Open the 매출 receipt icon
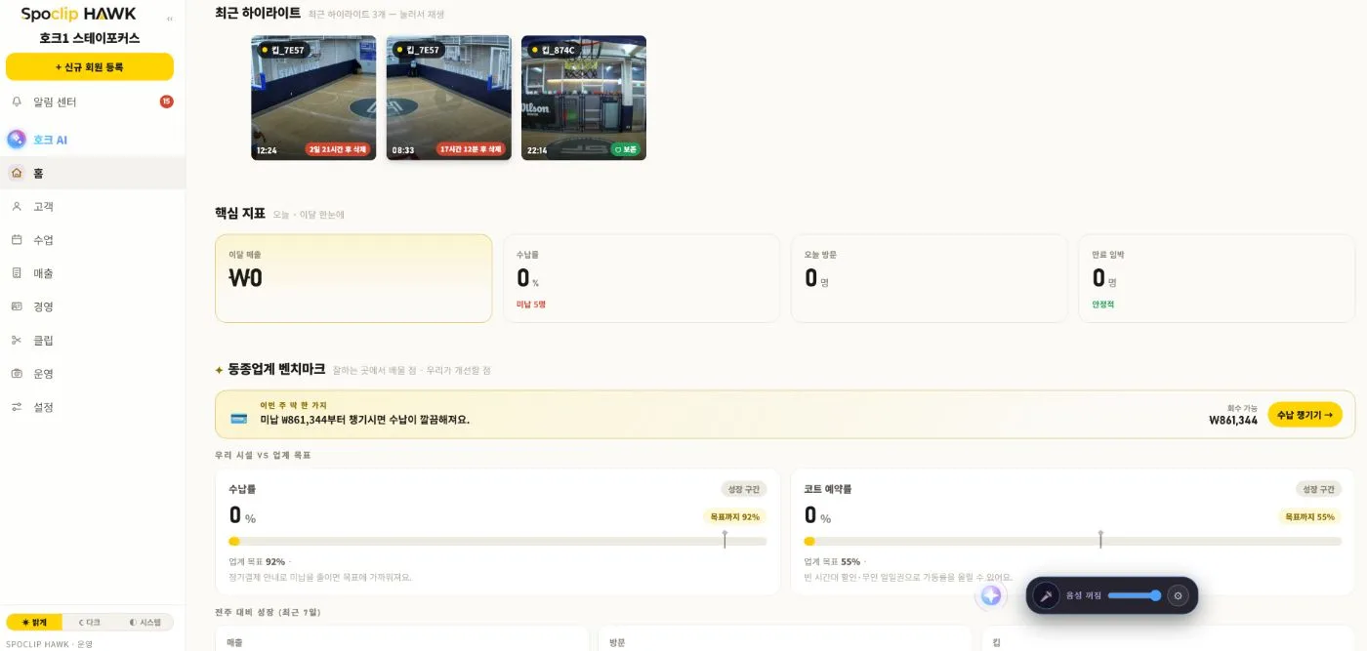 [x=17, y=273]
